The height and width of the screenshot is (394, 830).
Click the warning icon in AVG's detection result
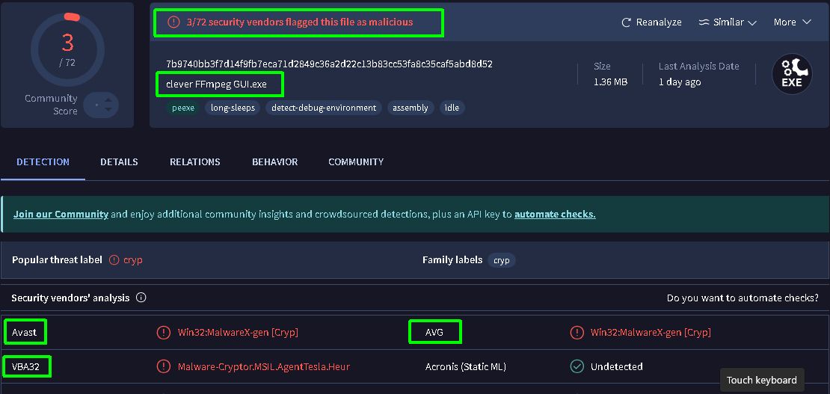point(577,332)
